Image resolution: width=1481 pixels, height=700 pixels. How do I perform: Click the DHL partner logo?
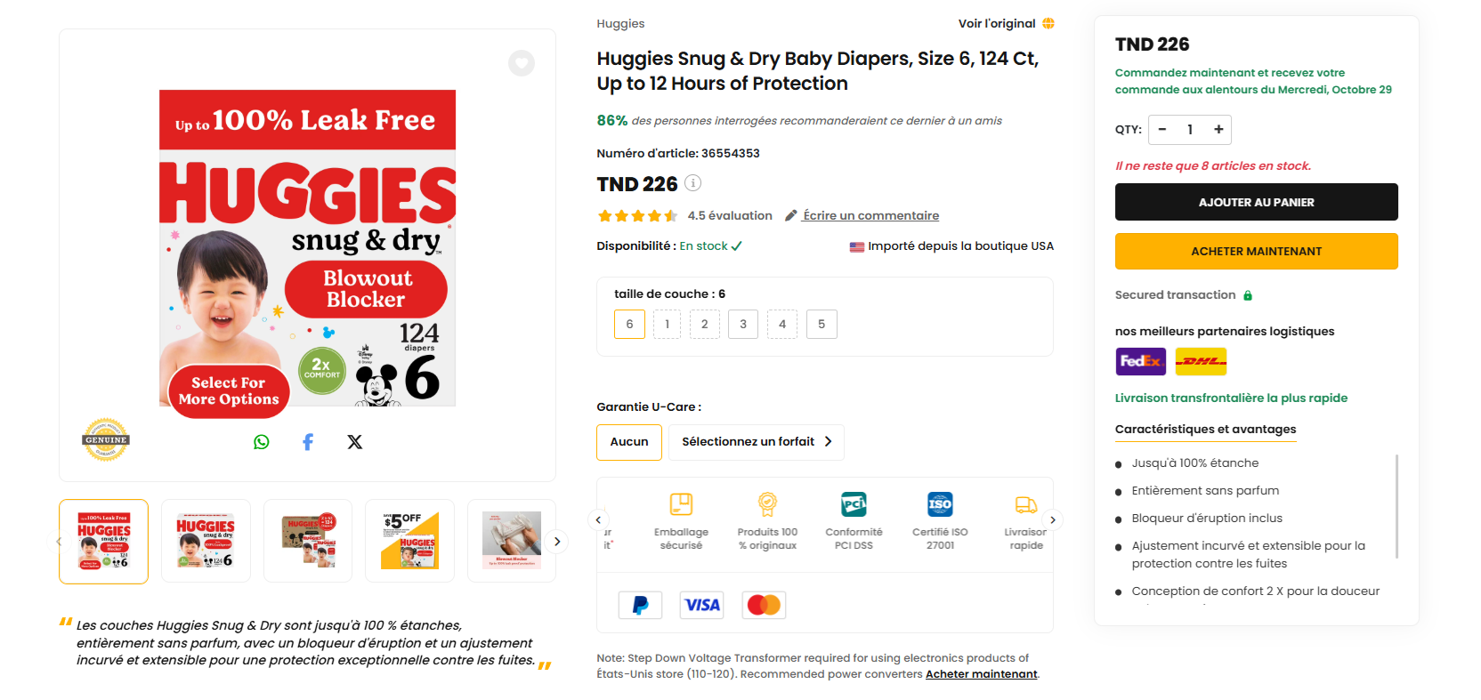(x=1201, y=361)
